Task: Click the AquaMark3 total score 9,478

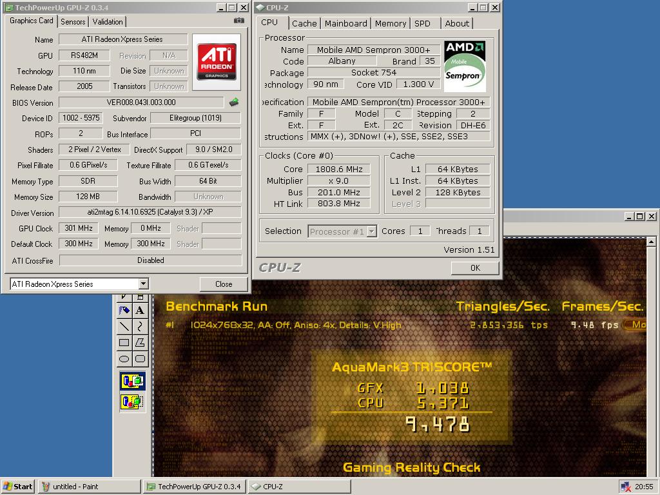Action: (438, 424)
